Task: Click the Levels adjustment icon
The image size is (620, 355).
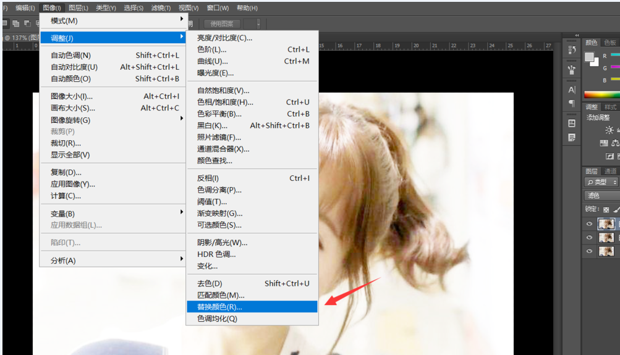Action: click(x=604, y=143)
